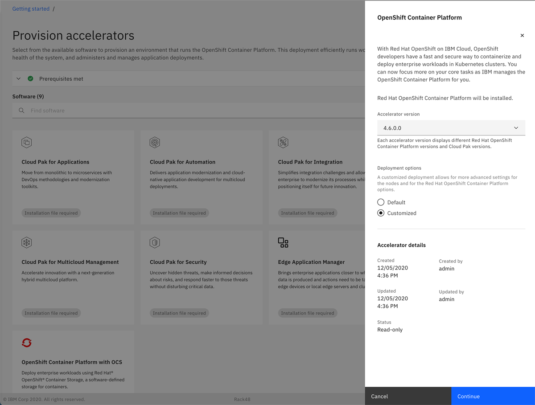
Task: Click the Cloud Pak for Security hexagon icon
Action: (x=155, y=242)
